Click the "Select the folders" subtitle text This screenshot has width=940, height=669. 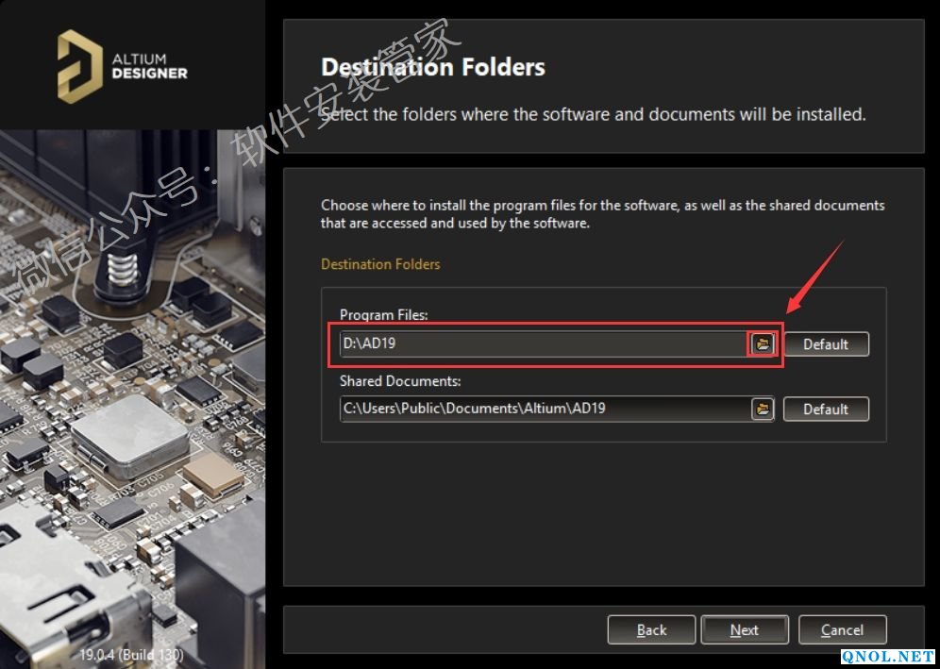(x=593, y=114)
